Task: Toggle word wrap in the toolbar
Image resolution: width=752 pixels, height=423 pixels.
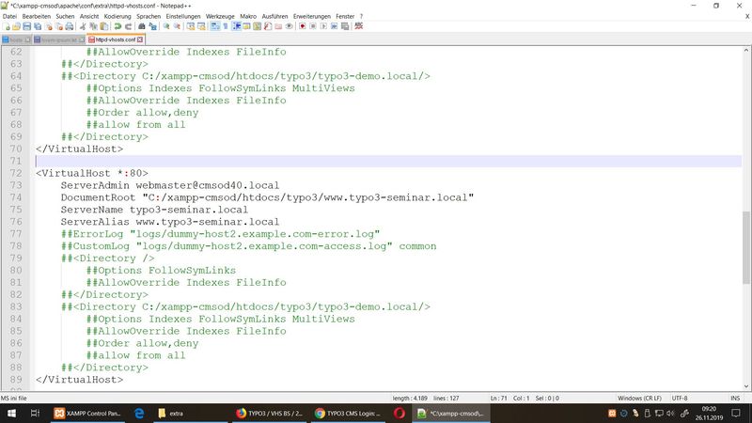Action: tap(212, 27)
